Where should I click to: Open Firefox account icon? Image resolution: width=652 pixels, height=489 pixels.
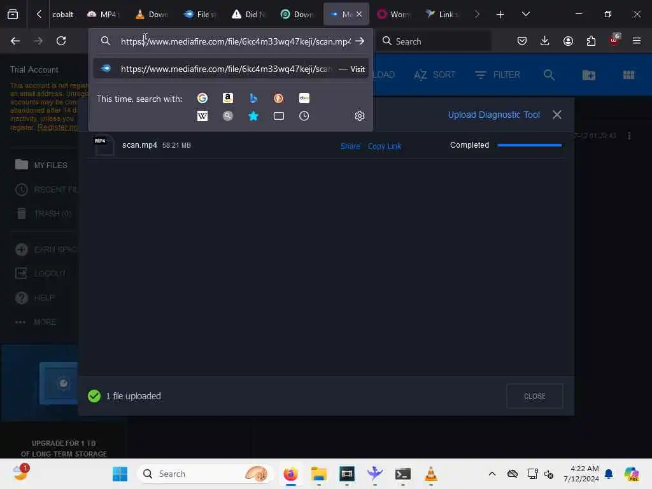coord(568,41)
